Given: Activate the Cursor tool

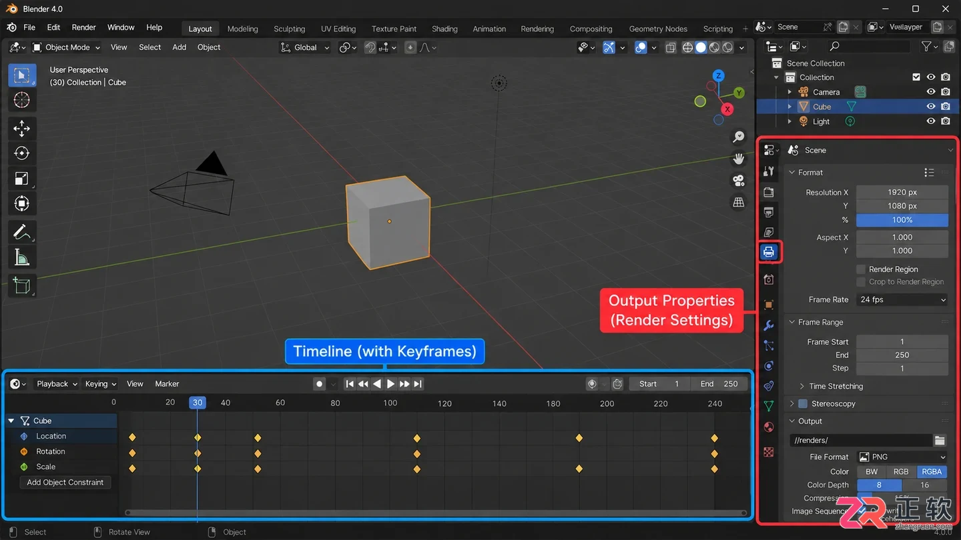Looking at the screenshot, I should tap(21, 100).
